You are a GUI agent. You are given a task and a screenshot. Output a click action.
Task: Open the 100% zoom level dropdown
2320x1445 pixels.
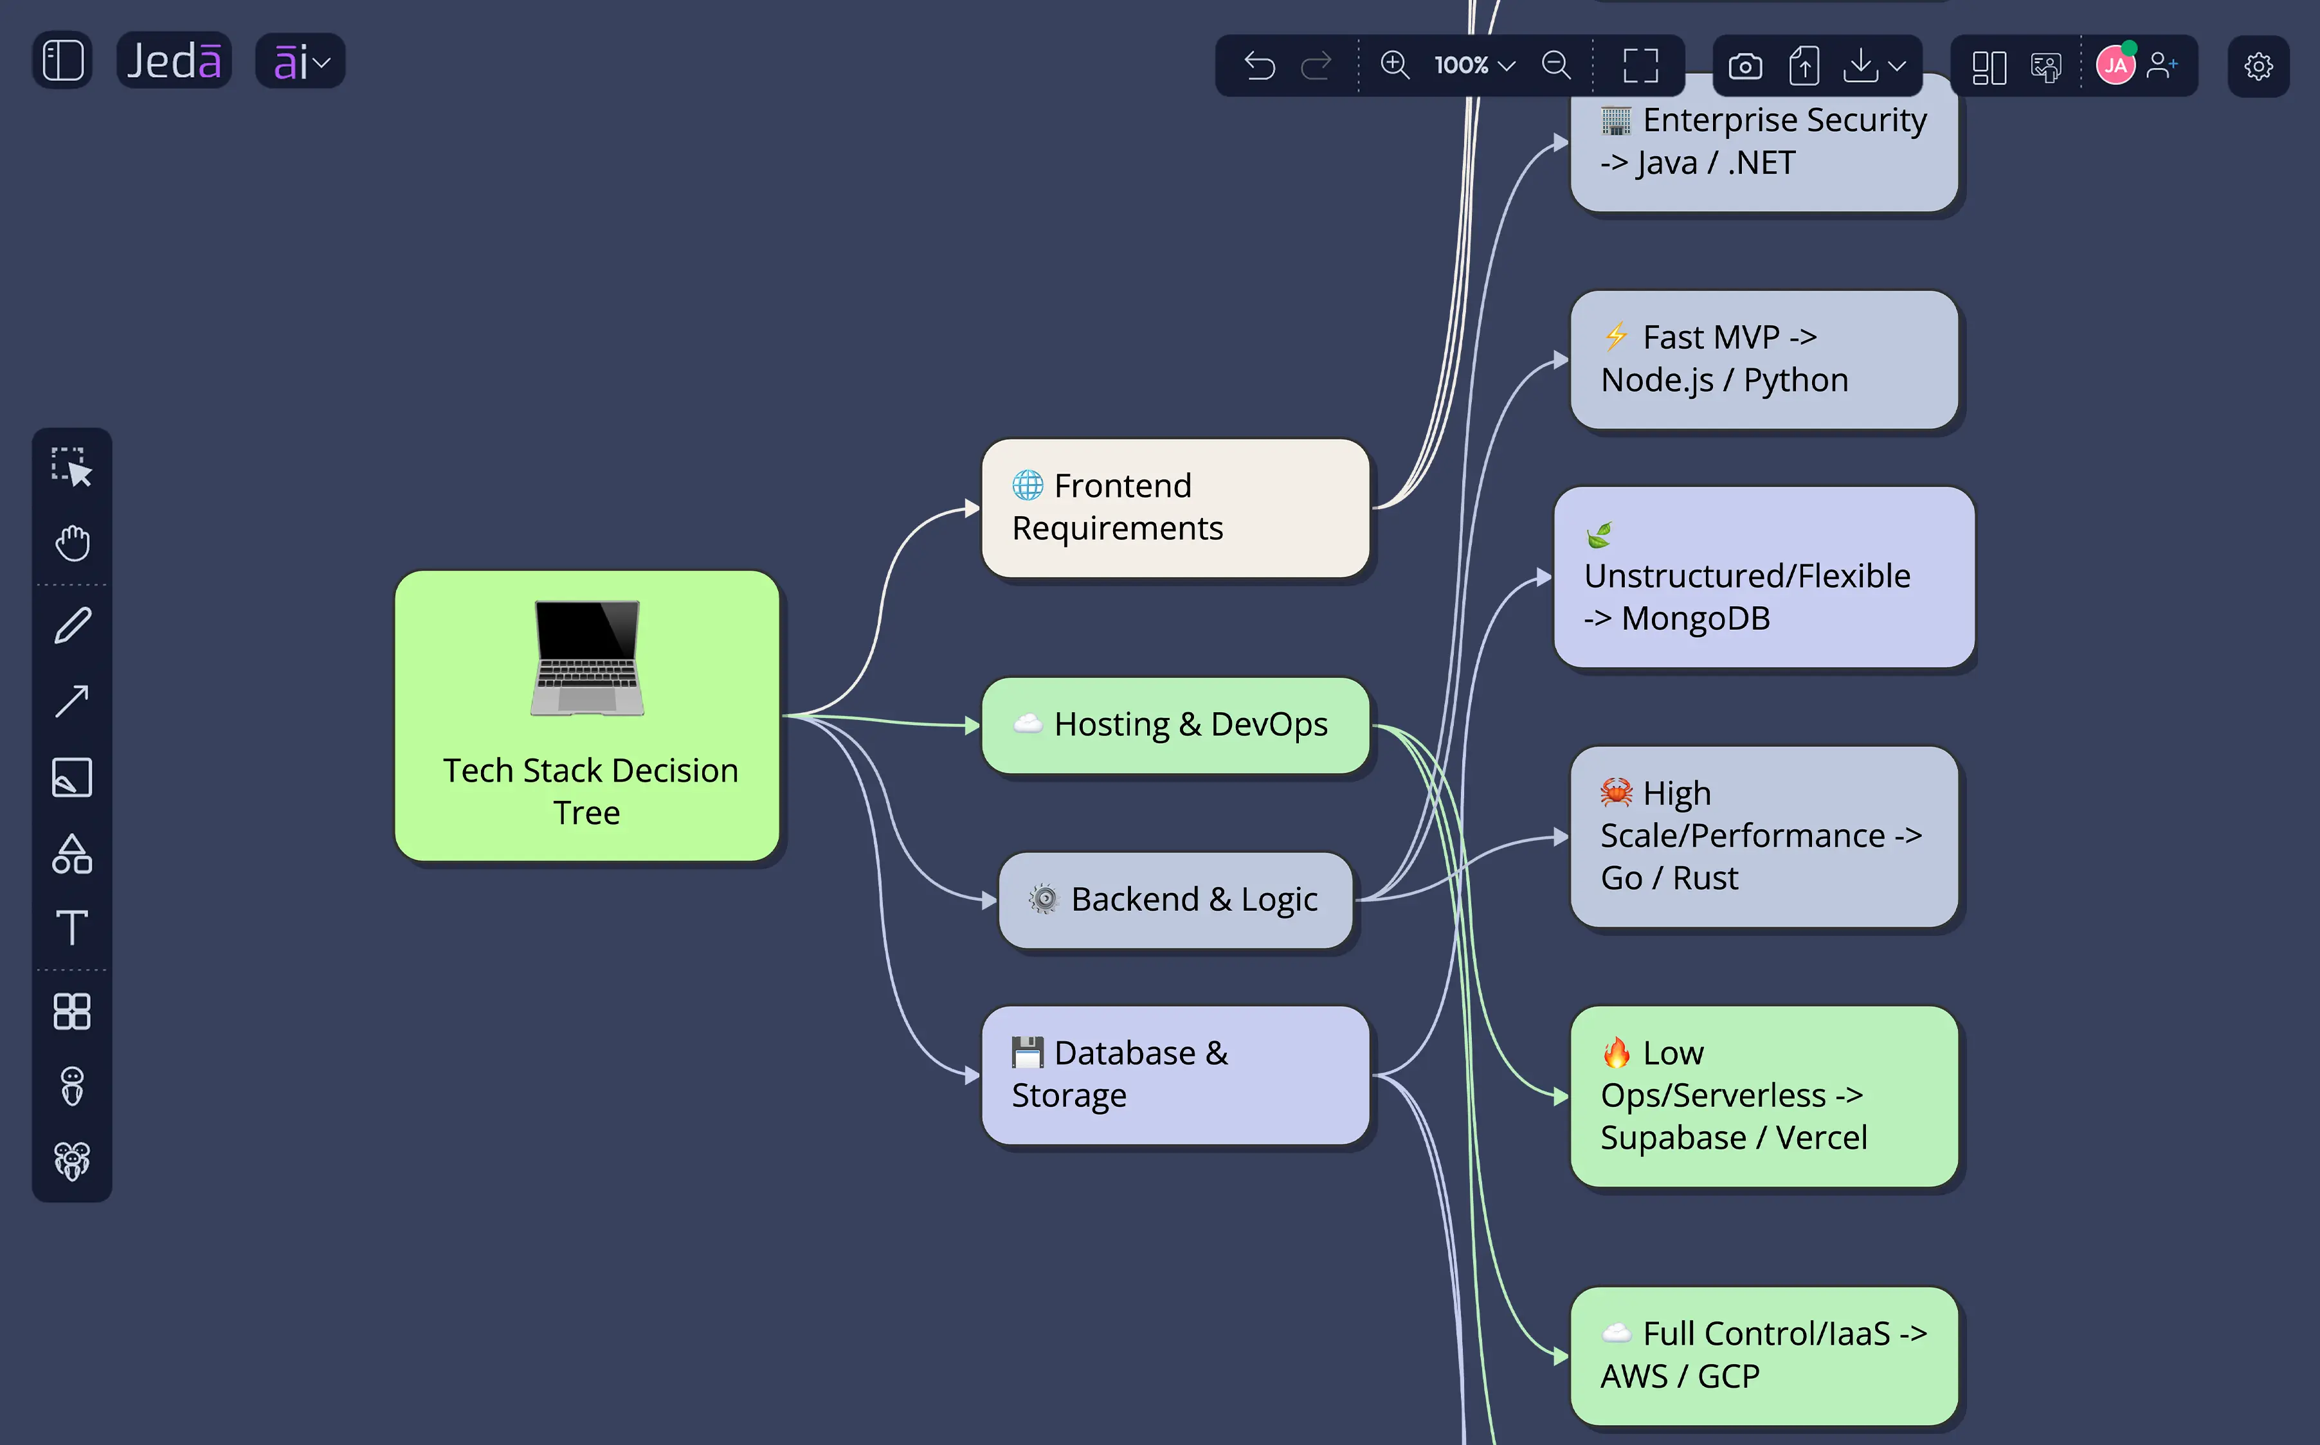point(1475,65)
